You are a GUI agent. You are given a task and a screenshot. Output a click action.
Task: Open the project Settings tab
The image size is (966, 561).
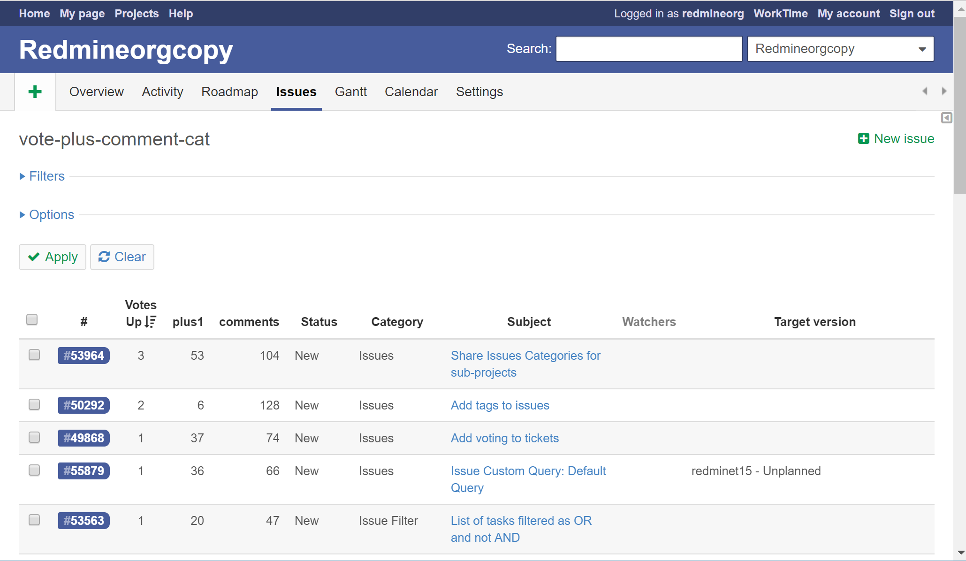(479, 91)
